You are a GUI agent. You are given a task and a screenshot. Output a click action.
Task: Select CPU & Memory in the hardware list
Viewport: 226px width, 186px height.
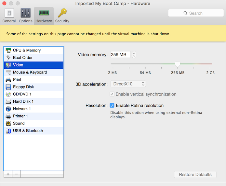pyautogui.click(x=33, y=51)
